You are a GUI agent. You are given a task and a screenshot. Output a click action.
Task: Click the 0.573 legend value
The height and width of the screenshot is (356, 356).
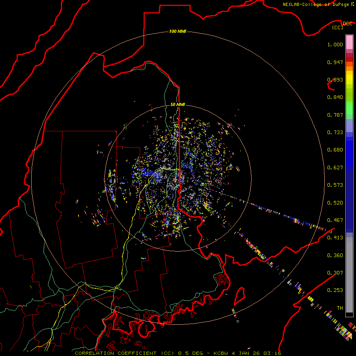coord(335,185)
